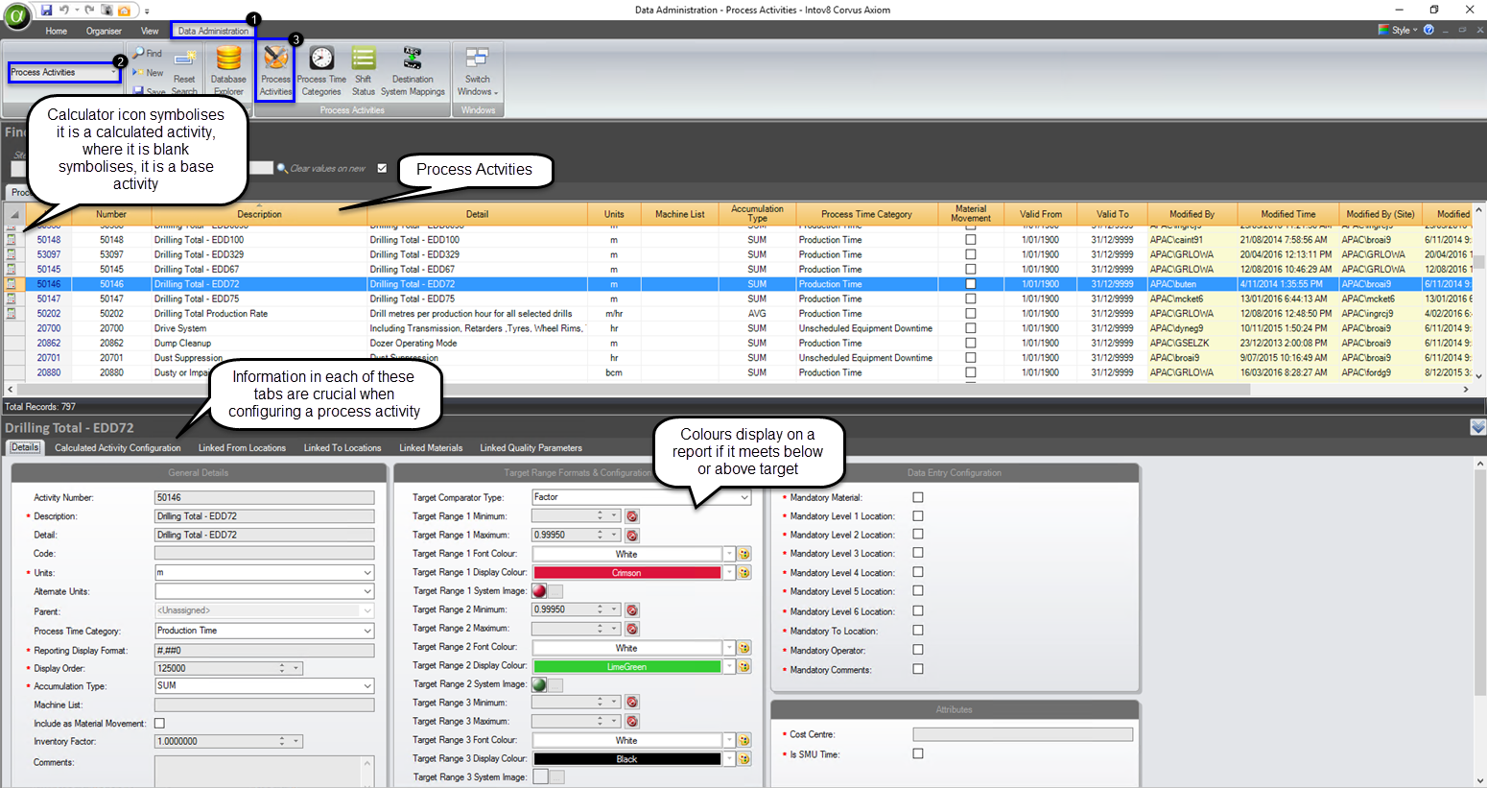
Task: Toggle Clear values on new checkbox
Action: coord(382,168)
